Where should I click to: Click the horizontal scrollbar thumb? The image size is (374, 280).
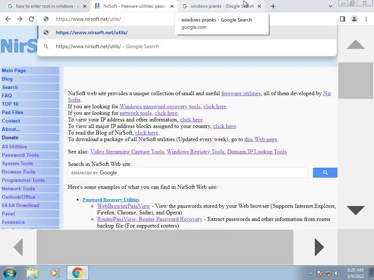(x=165, y=247)
